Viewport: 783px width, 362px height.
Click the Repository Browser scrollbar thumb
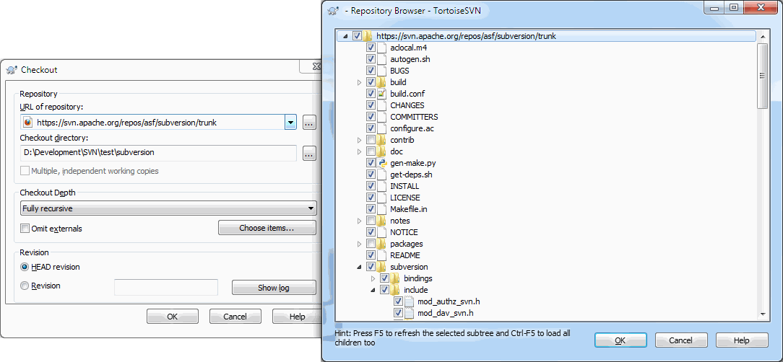click(763, 76)
